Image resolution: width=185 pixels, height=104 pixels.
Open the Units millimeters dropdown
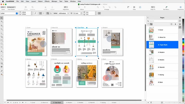pyautogui.click(x=63, y=13)
